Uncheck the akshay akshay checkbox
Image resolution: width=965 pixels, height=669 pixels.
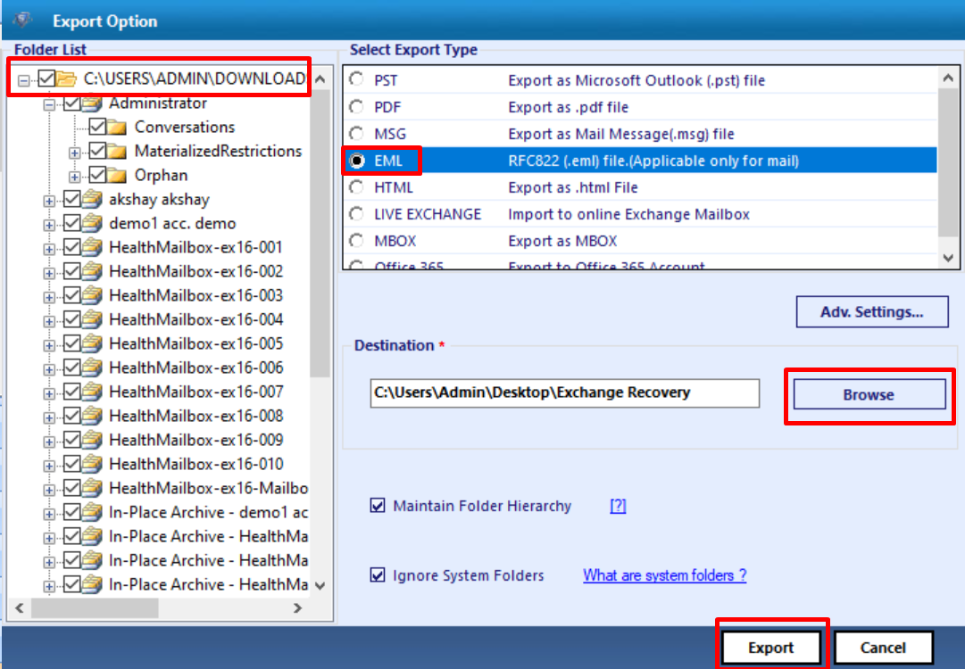click(x=71, y=199)
